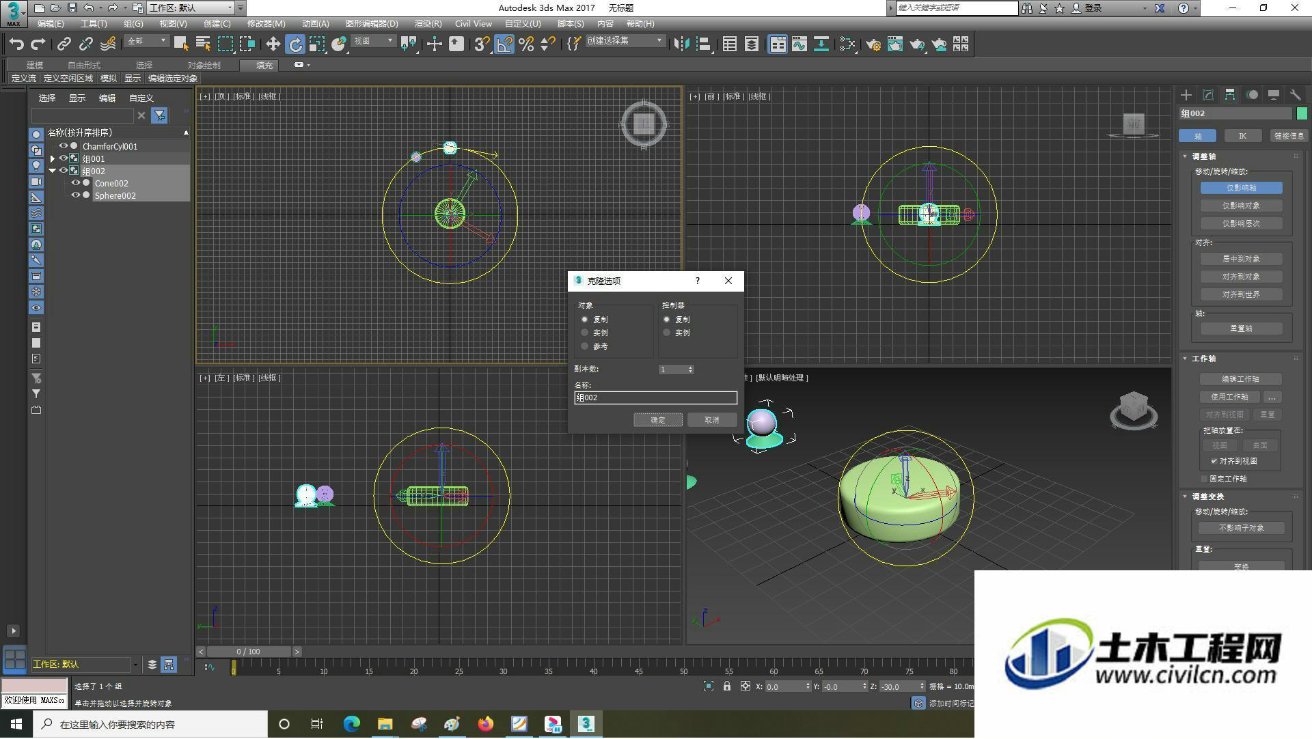Activate the Select Object tool
1312x739 pixels.
click(x=181, y=44)
